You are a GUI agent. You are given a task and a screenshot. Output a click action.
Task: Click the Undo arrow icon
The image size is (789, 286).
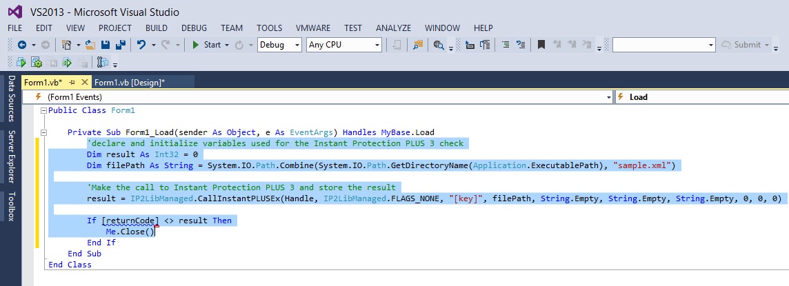point(141,45)
